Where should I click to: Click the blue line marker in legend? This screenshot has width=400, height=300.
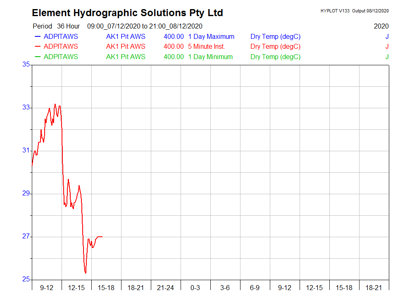38,36
